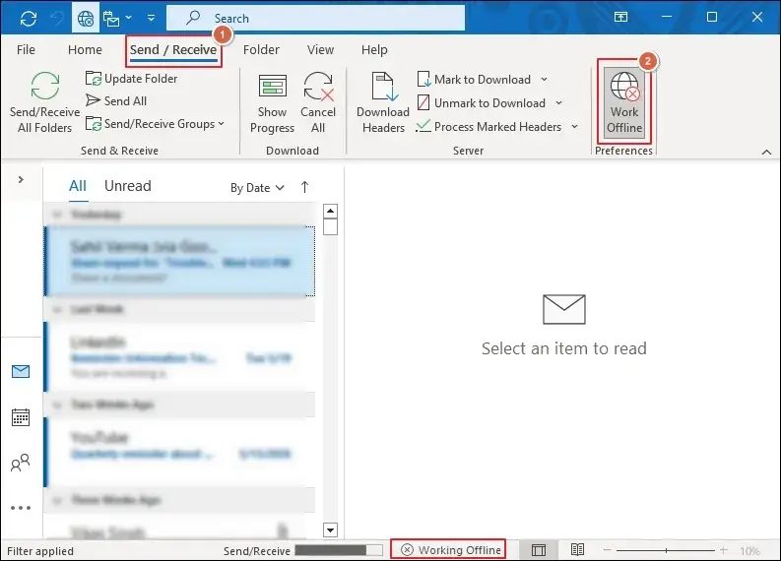Click the zoom in plus button

[x=723, y=550]
